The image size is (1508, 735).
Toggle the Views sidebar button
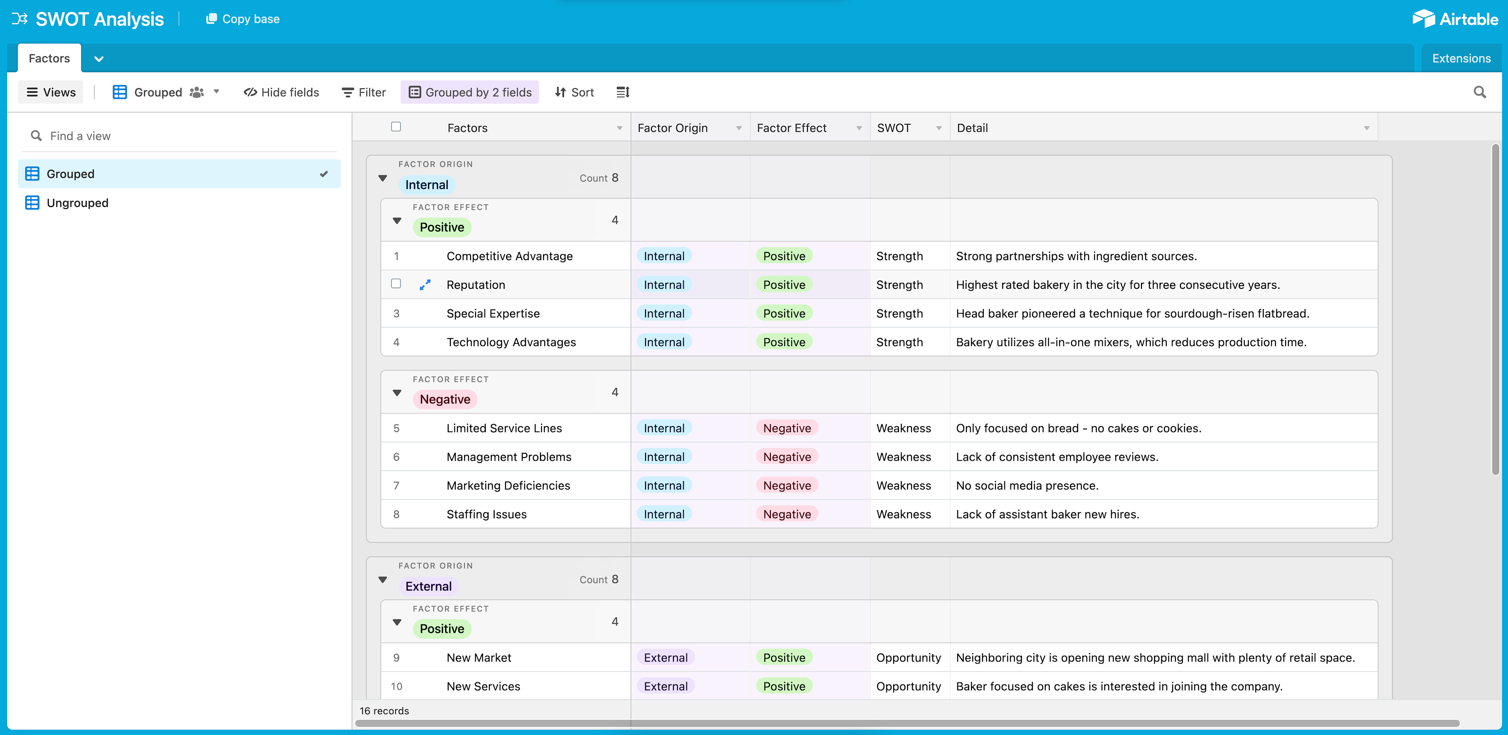[51, 92]
